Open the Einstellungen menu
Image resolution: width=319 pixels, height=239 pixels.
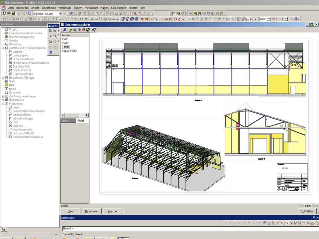coord(119,8)
